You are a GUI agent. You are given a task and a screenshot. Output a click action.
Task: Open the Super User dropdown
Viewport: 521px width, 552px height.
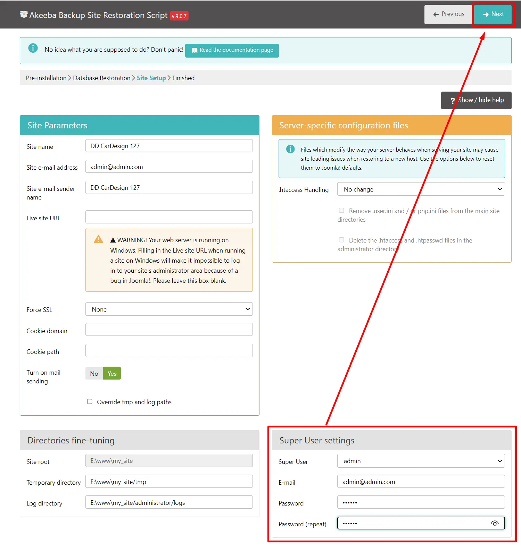tap(421, 461)
